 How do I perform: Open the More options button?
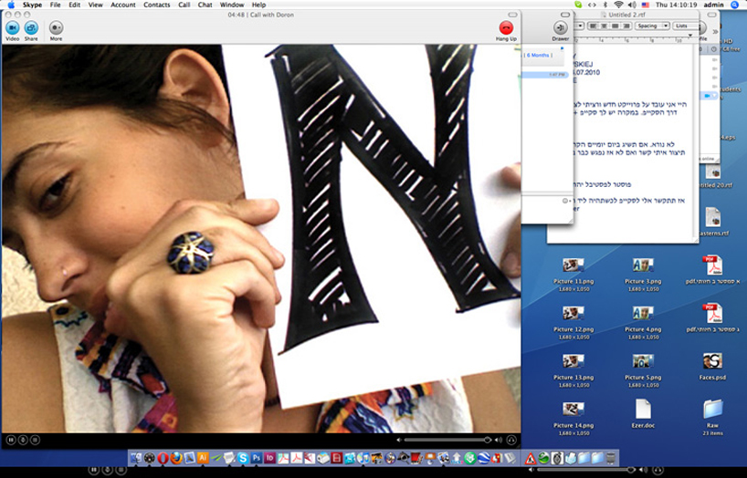click(56, 28)
